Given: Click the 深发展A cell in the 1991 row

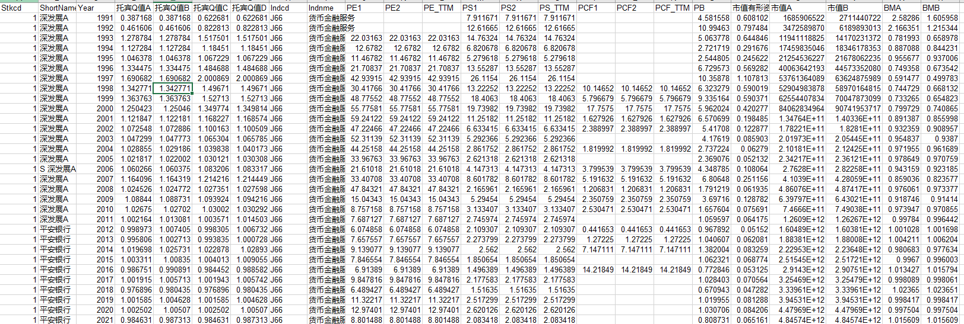Looking at the screenshot, I should coord(57,18).
